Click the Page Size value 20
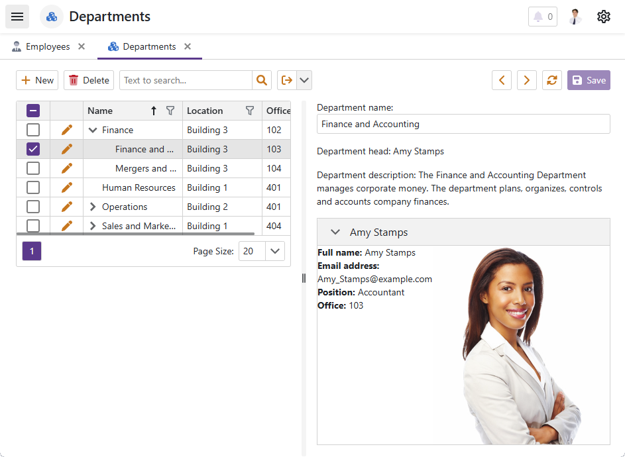Image resolution: width=625 pixels, height=457 pixels. pos(249,251)
